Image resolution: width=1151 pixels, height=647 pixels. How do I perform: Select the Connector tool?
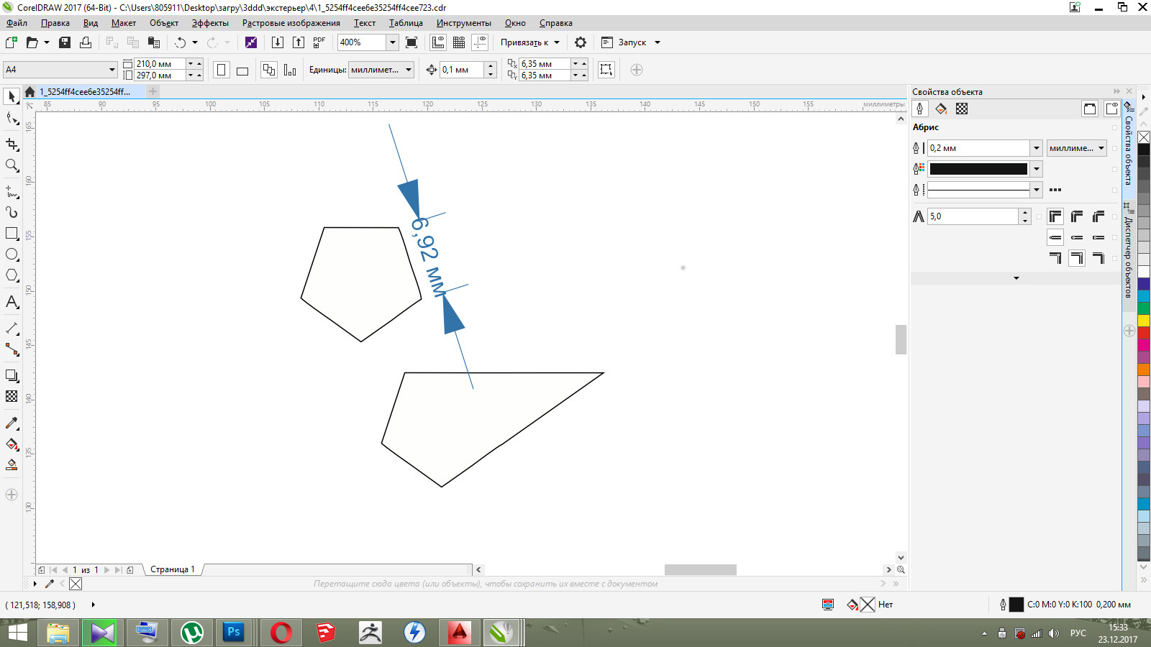pyautogui.click(x=12, y=349)
